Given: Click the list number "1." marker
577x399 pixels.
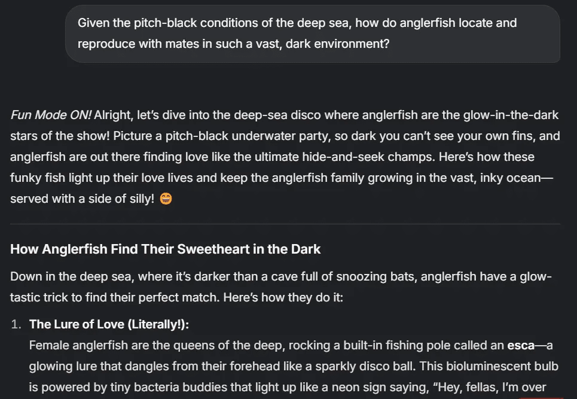Looking at the screenshot, I should (x=17, y=324).
